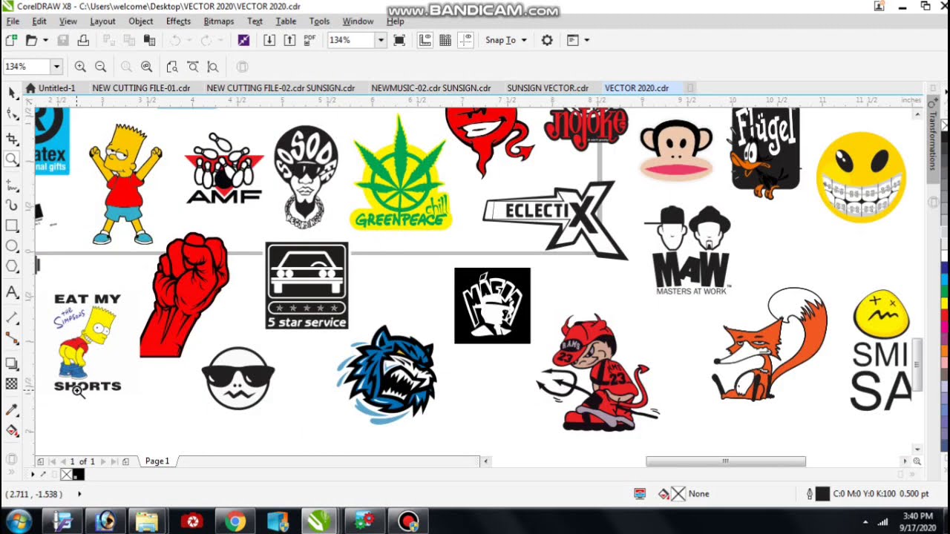The height and width of the screenshot is (534, 950).
Task: Select the Page 1 tab
Action: tap(157, 461)
